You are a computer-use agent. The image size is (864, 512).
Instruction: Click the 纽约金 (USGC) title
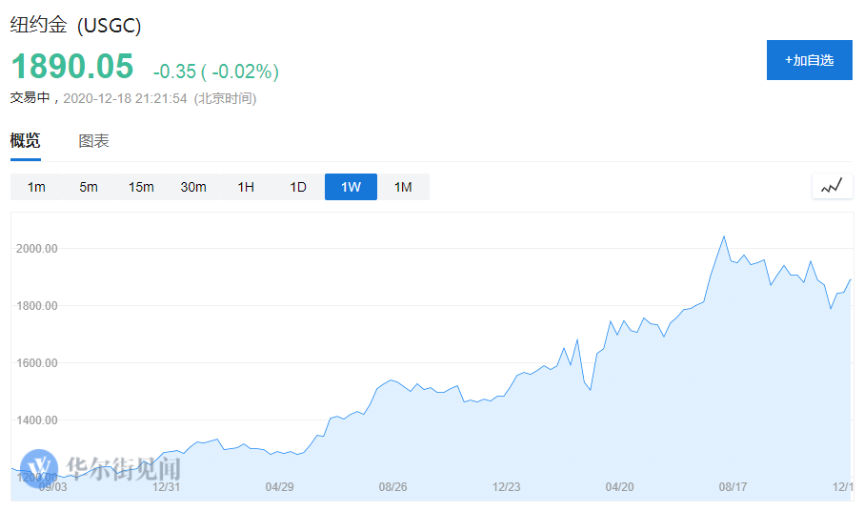click(x=76, y=26)
